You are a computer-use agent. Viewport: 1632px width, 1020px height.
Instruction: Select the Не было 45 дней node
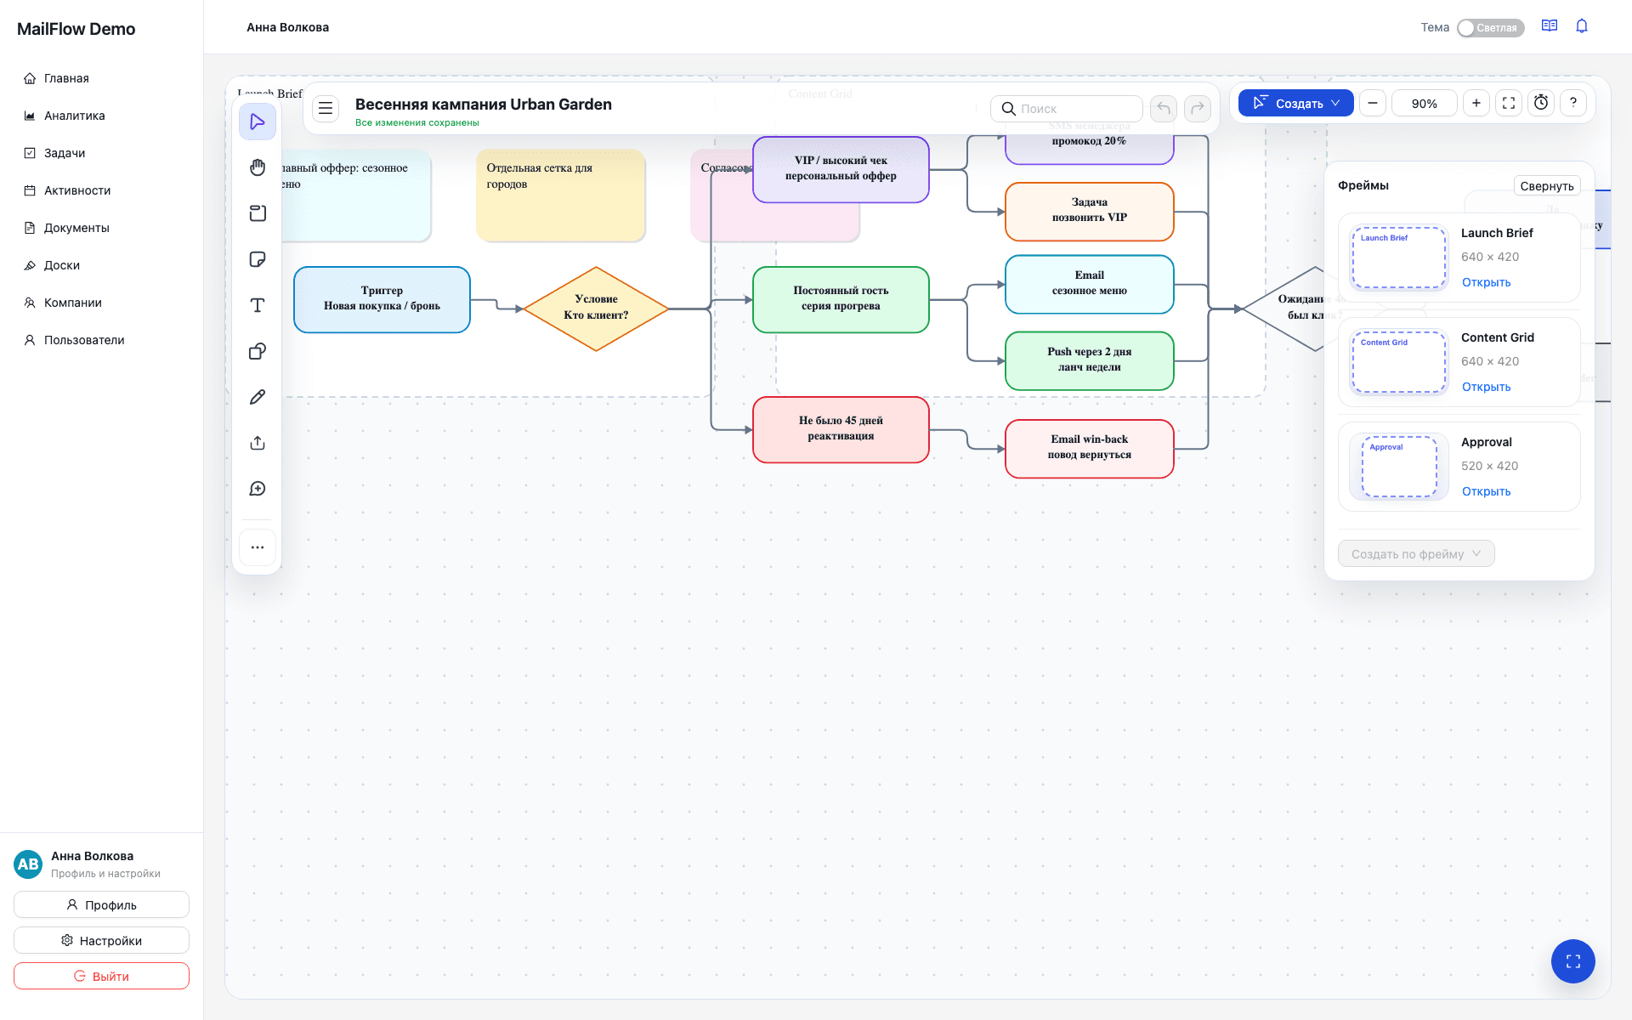point(841,429)
